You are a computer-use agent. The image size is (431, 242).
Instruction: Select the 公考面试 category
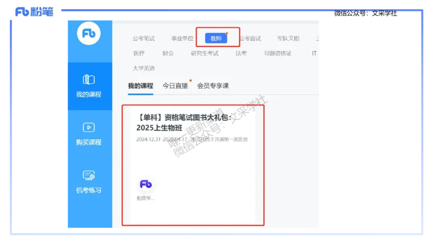pos(250,38)
